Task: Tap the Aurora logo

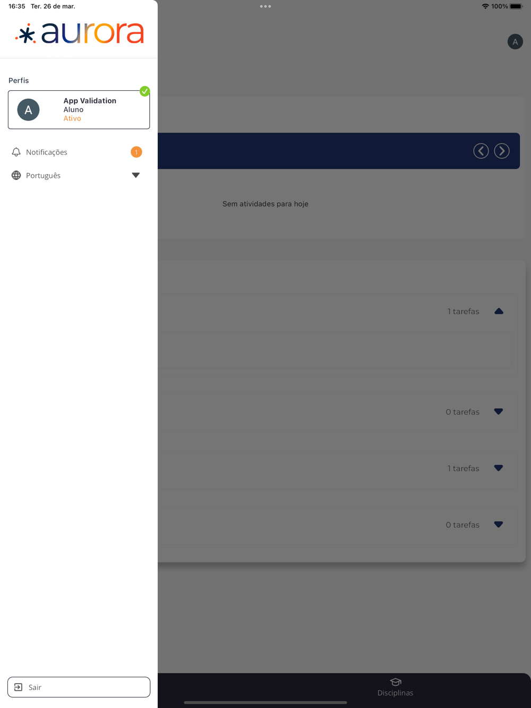Action: coord(80,33)
